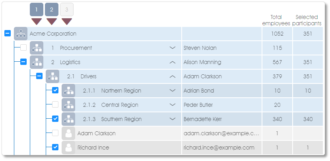Screen dimensions: 330x161
Task: Select level 1 button
Action: tap(37, 9)
